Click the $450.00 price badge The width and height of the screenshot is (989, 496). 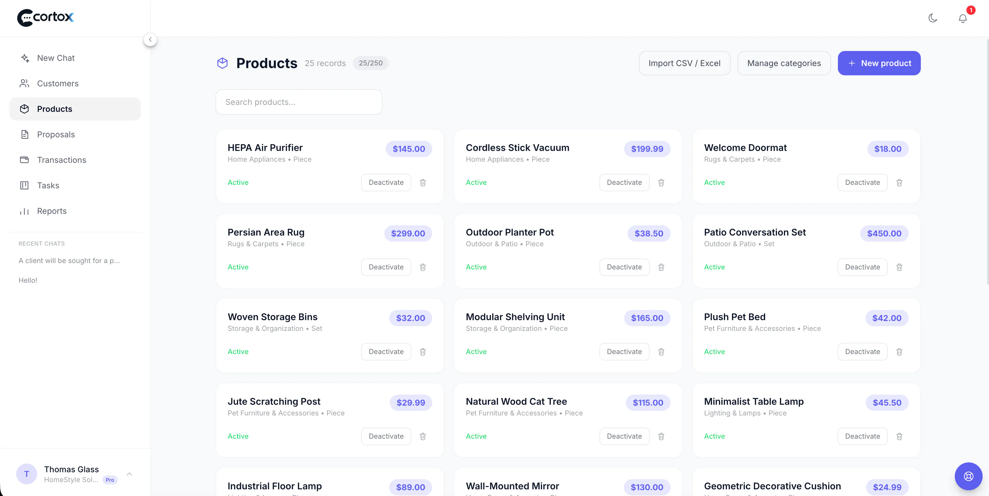tap(884, 234)
